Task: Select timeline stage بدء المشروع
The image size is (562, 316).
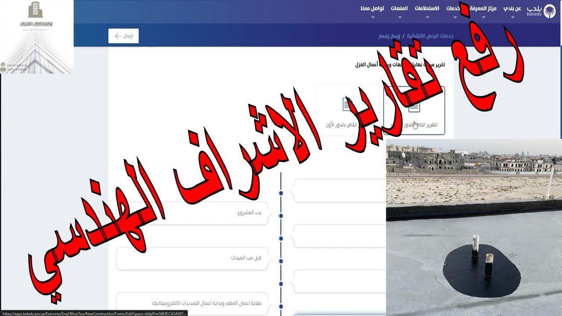Action: [192, 213]
